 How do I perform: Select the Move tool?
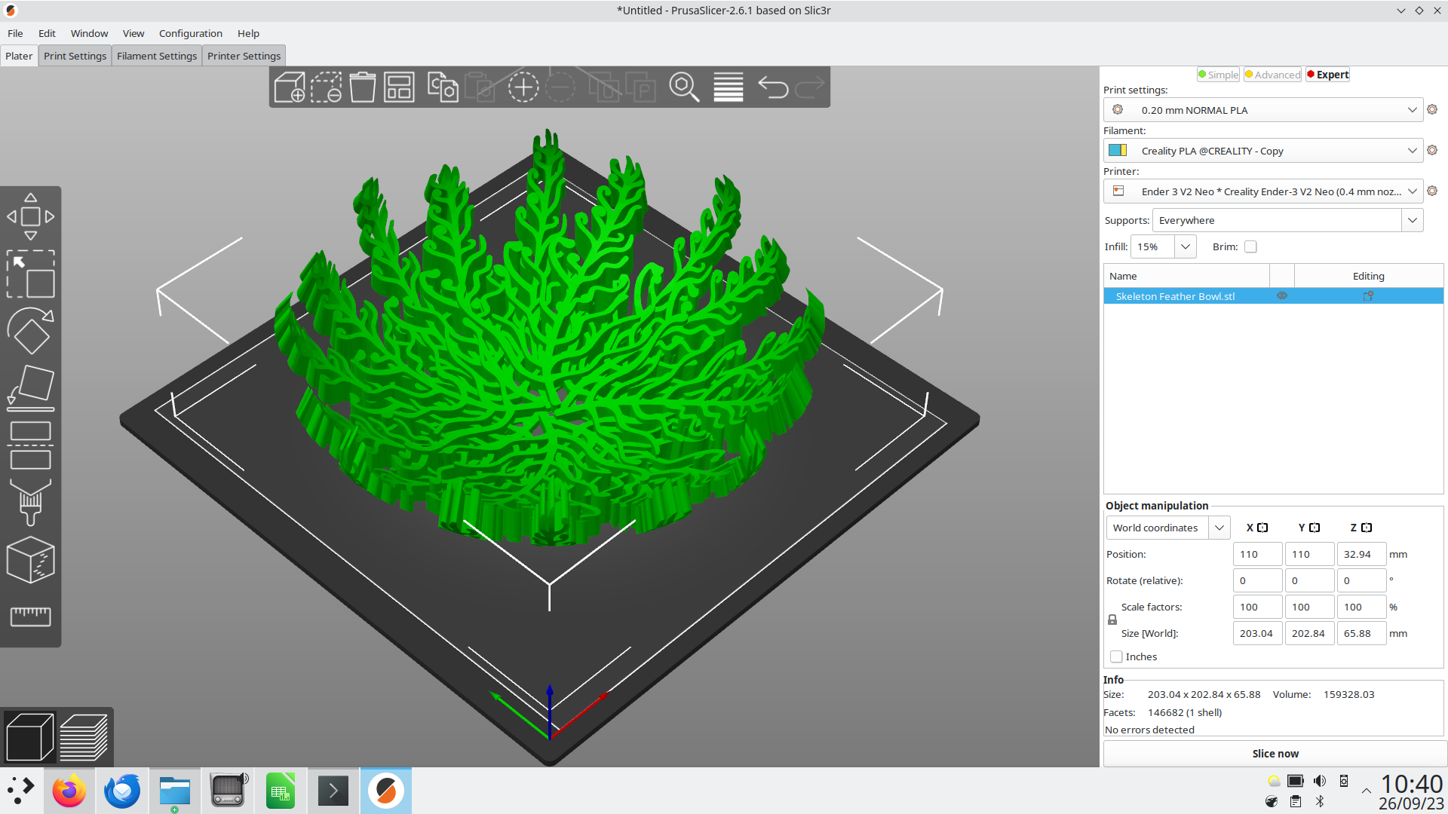[x=30, y=216]
